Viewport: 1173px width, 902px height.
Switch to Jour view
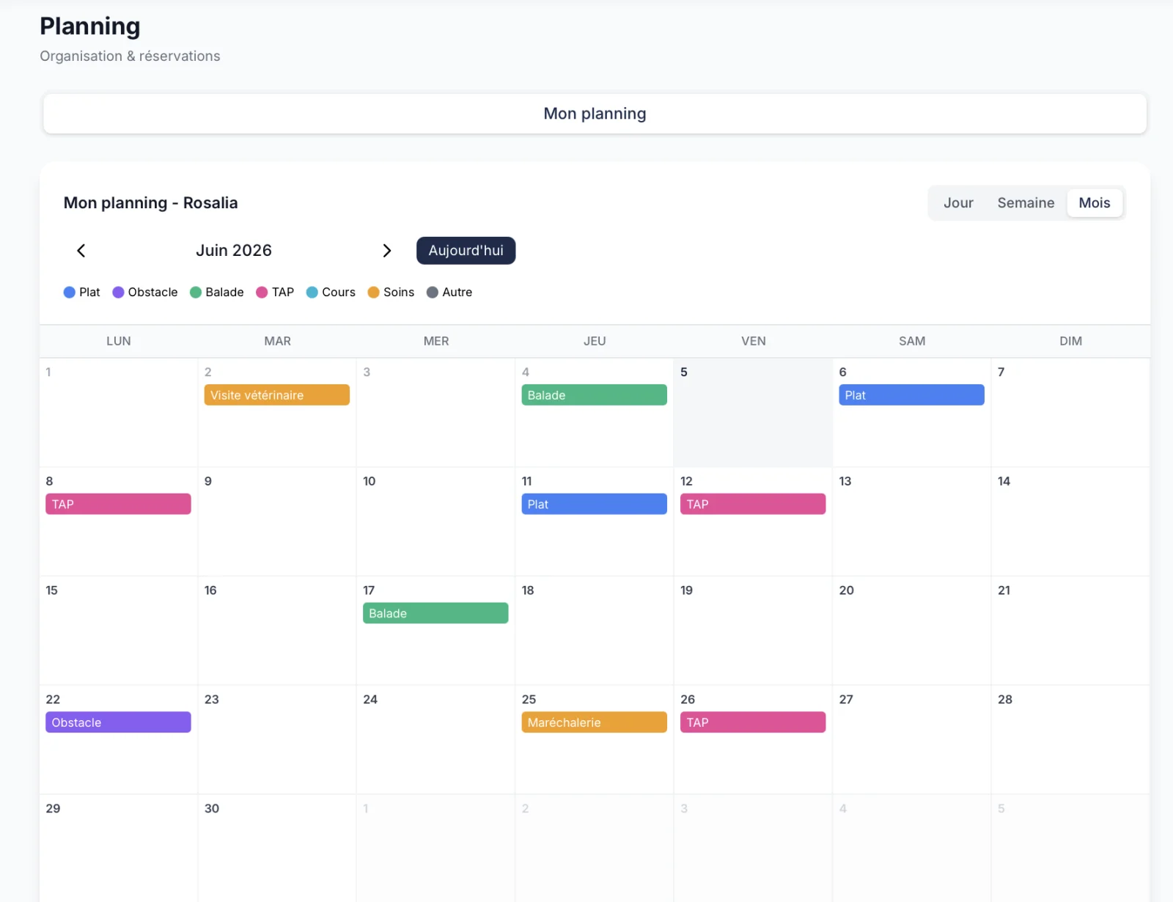(958, 203)
